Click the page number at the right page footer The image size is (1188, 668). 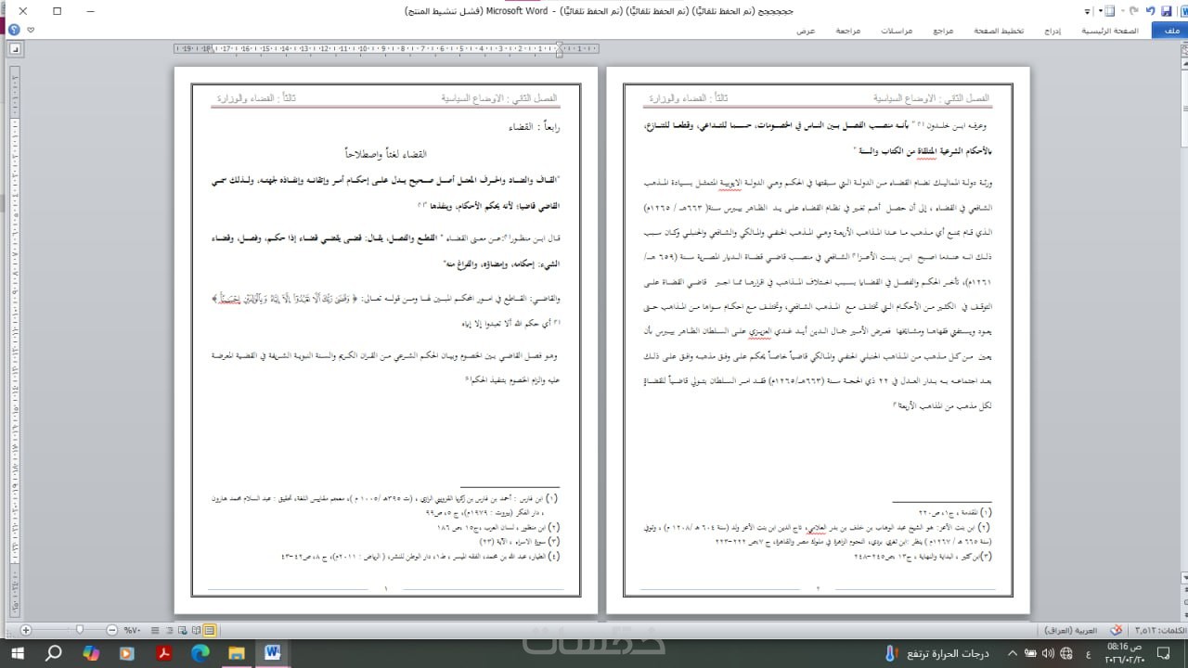click(x=818, y=589)
